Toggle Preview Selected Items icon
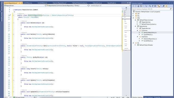The image size is (174, 98). click(166, 6)
